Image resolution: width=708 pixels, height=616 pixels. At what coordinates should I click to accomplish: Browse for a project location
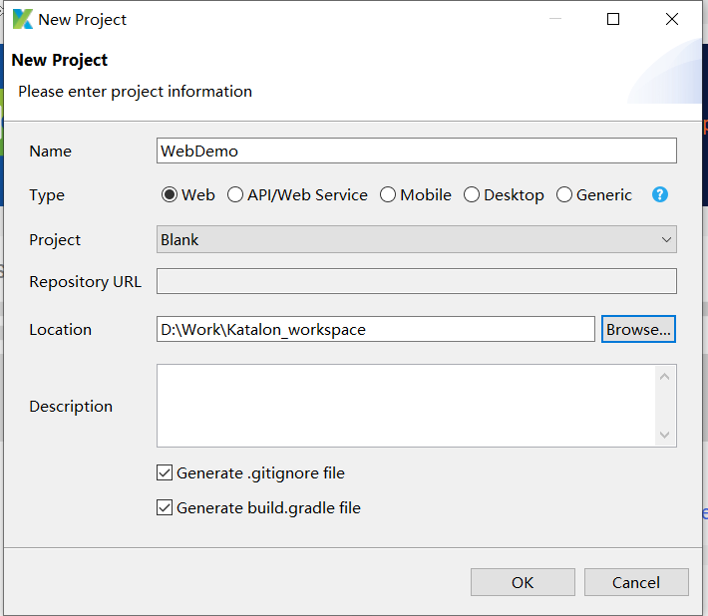(638, 329)
